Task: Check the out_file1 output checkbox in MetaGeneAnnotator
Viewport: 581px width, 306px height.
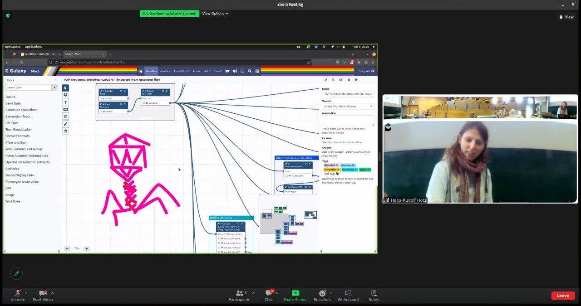Action: (287, 175)
